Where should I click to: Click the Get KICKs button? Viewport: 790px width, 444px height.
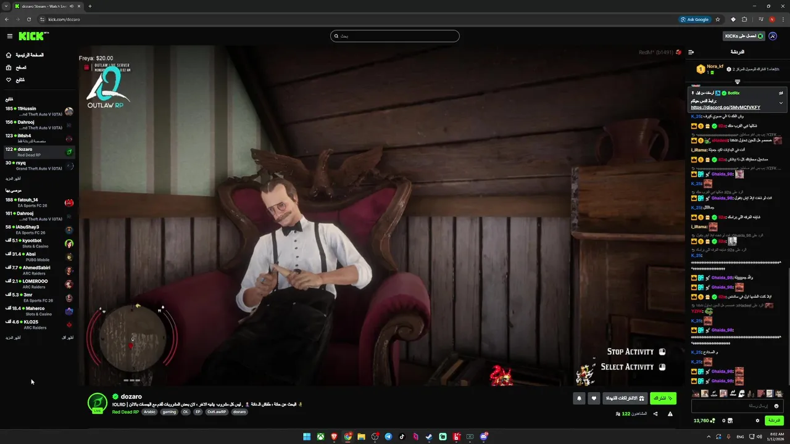(744, 36)
